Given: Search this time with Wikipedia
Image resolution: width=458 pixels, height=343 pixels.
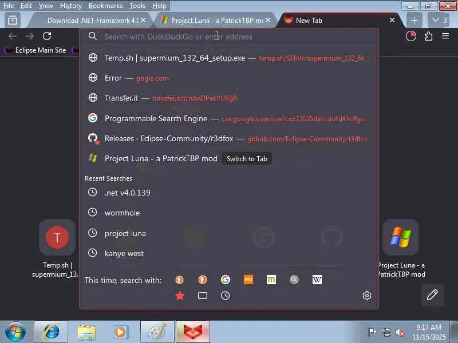Looking at the screenshot, I should [x=317, y=280].
